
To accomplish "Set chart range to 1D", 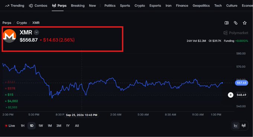I will point(32,126).
